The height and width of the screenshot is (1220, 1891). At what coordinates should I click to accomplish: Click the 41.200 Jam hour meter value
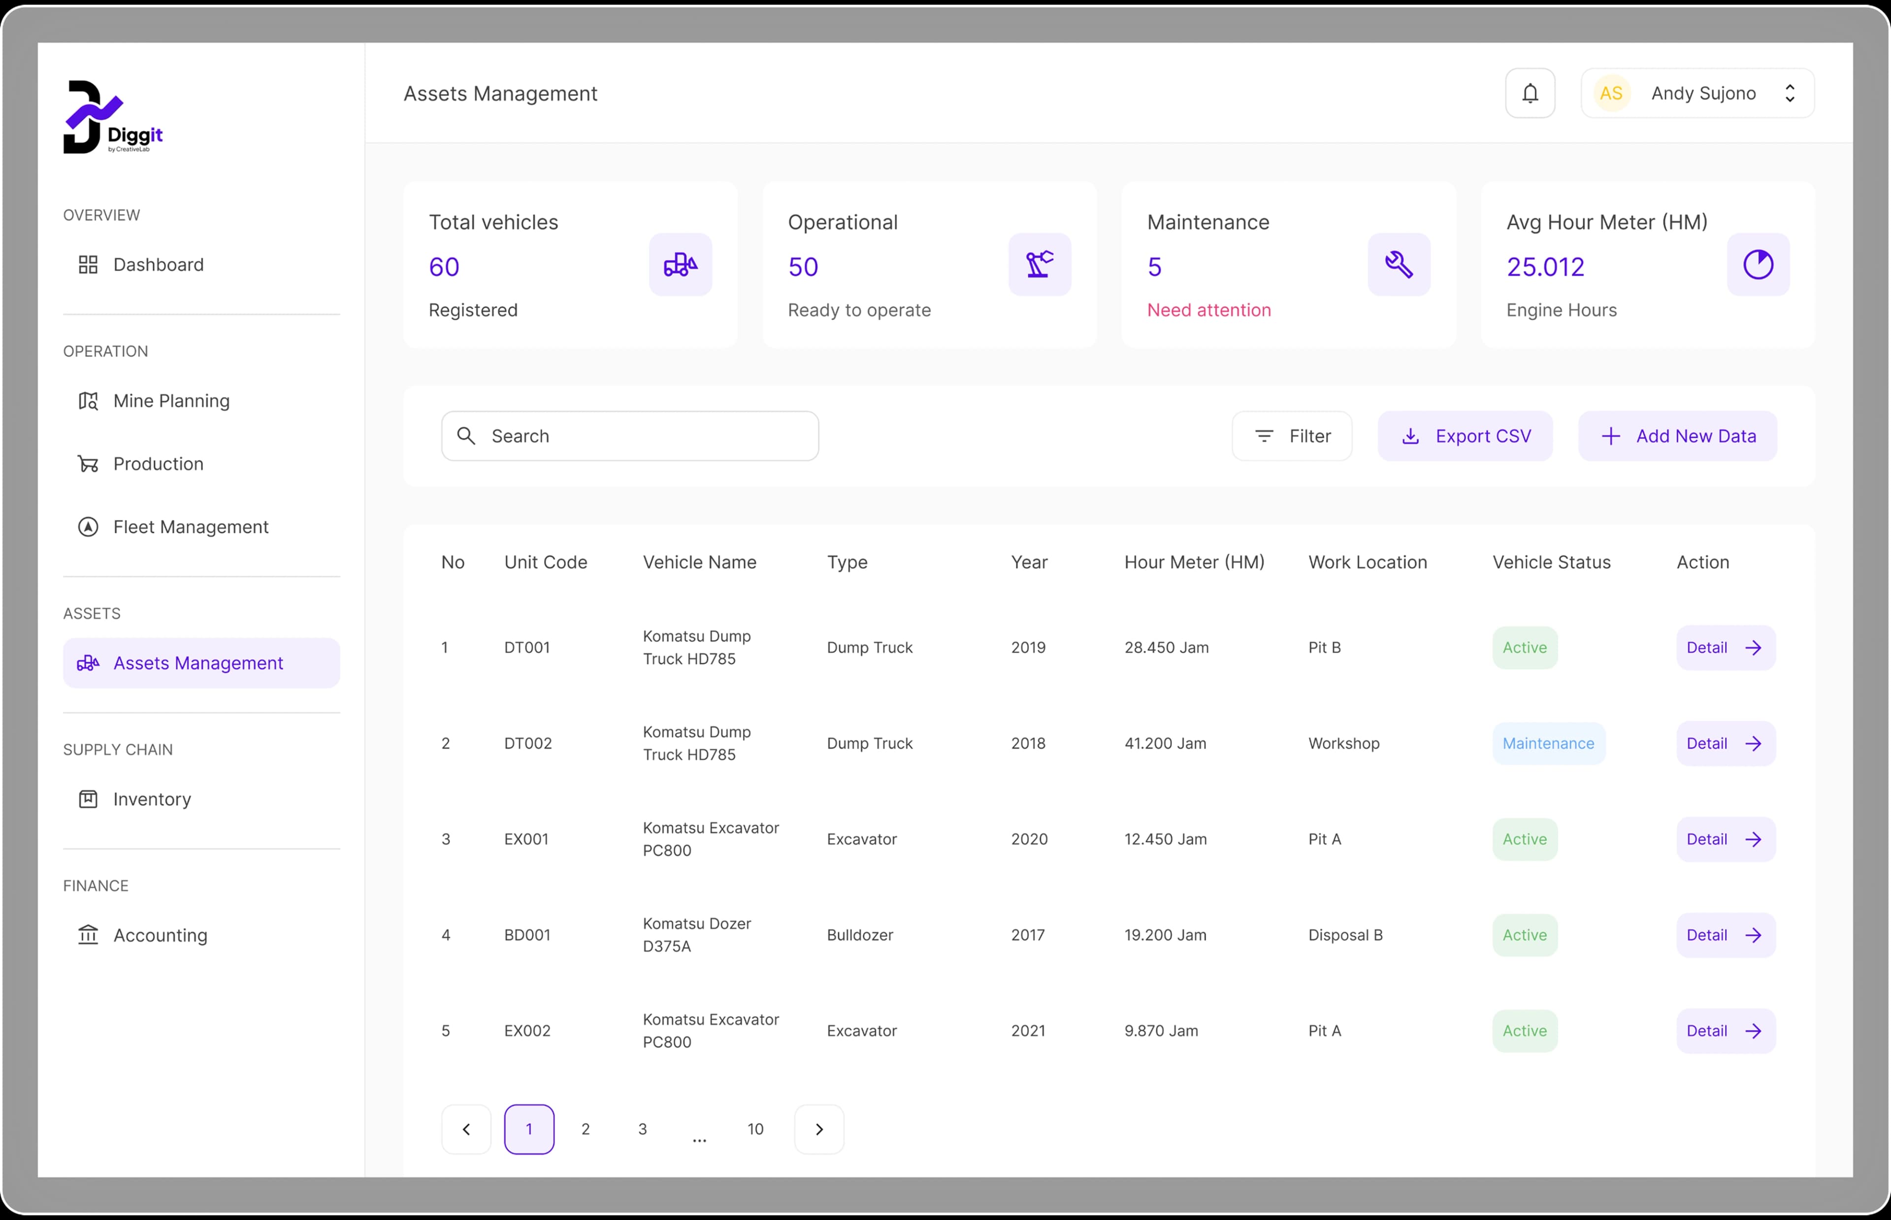1165,744
